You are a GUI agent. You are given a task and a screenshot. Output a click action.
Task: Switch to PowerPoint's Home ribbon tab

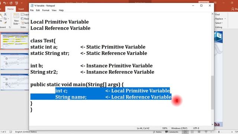[10, 9]
